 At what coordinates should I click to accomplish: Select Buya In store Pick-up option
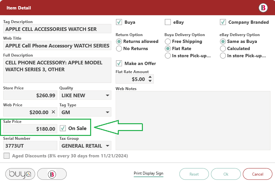[x=168, y=56]
